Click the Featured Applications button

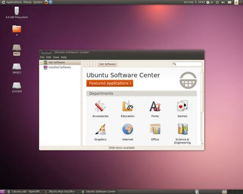click(x=110, y=84)
